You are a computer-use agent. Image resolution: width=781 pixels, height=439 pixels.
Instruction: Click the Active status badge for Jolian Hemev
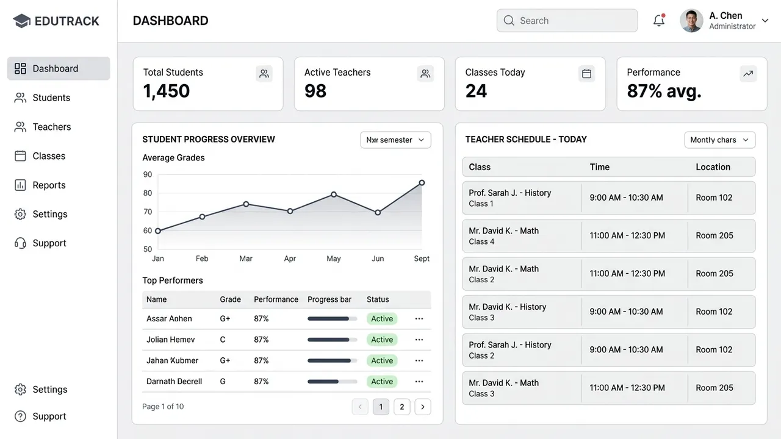(382, 340)
